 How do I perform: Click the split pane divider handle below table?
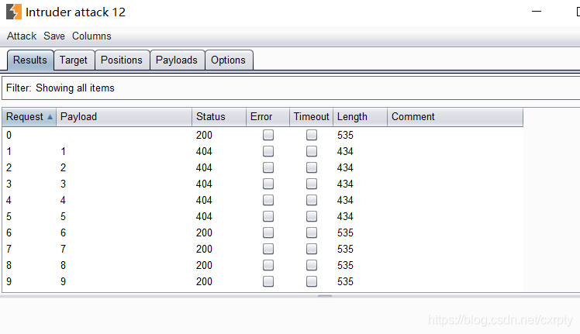[x=325, y=296]
